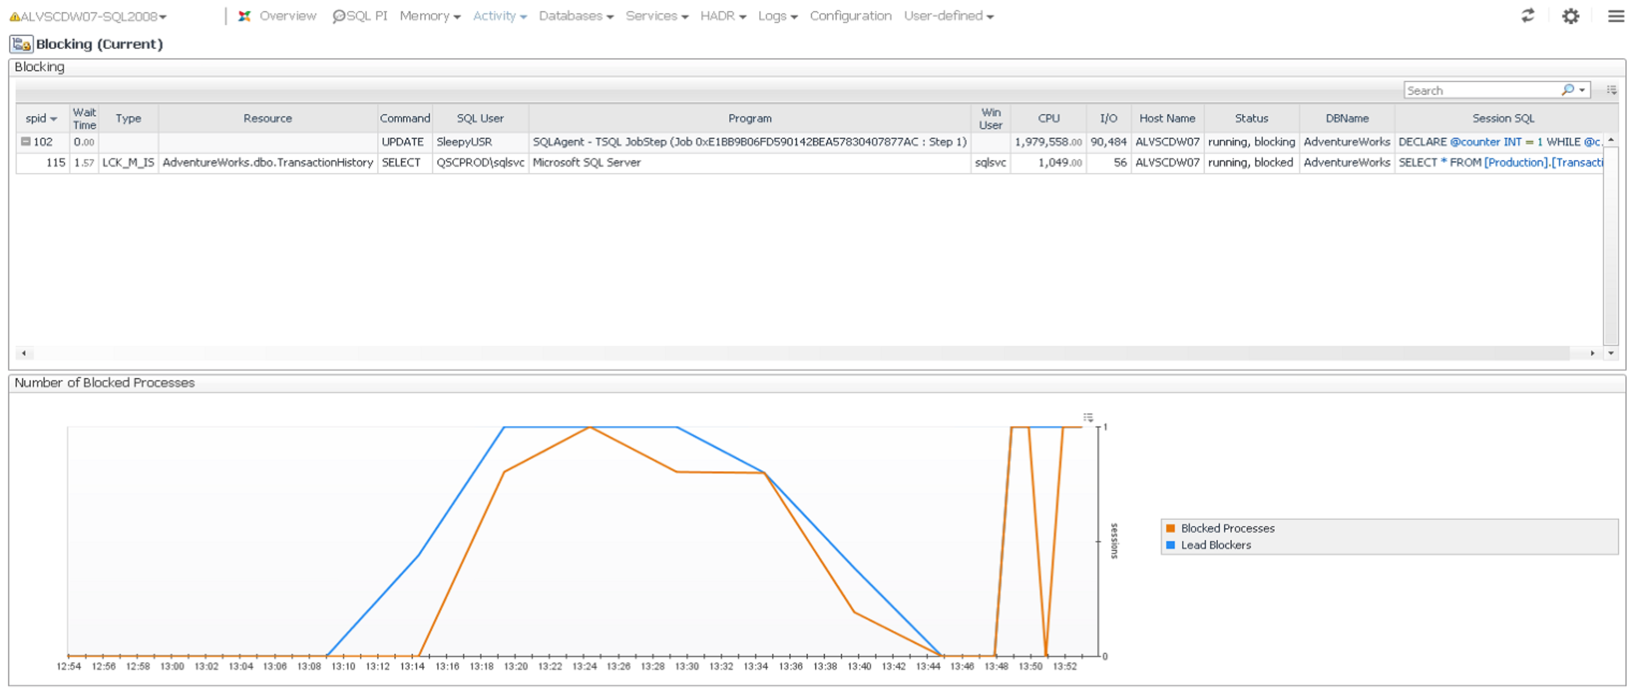
Task: Open the settings gear icon
Action: (1570, 16)
